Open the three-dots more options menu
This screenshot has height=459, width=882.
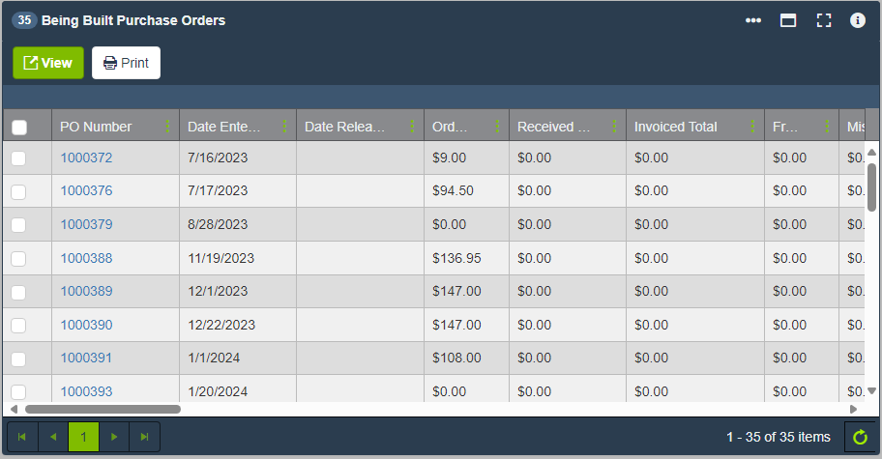pos(753,20)
